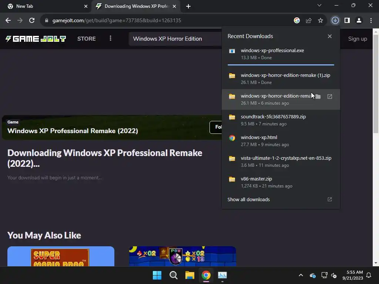
Task: Select the Downloading Windows XP tab
Action: [x=136, y=6]
